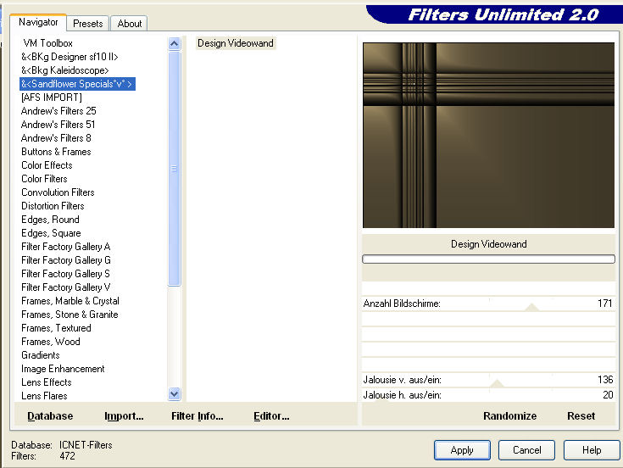The image size is (623, 468).
Task: Select VM Toolbox in the list
Action: pos(47,43)
